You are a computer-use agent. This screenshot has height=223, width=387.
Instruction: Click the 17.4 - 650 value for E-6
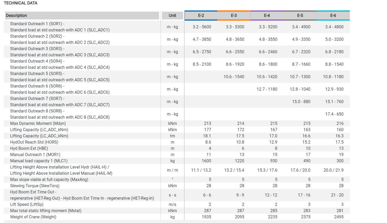click(334, 114)
